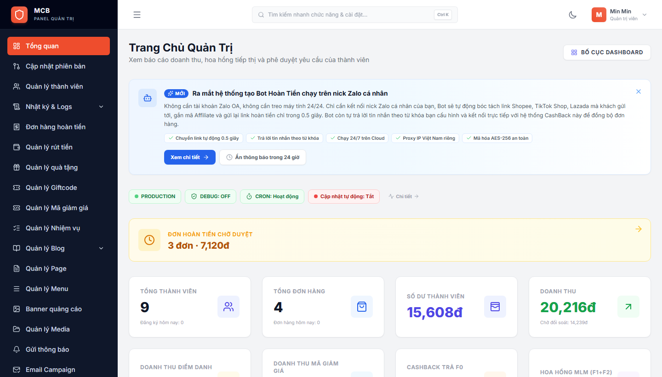The image size is (662, 377).
Task: Click the DEBUG: OFF status badge
Action: coord(211,196)
